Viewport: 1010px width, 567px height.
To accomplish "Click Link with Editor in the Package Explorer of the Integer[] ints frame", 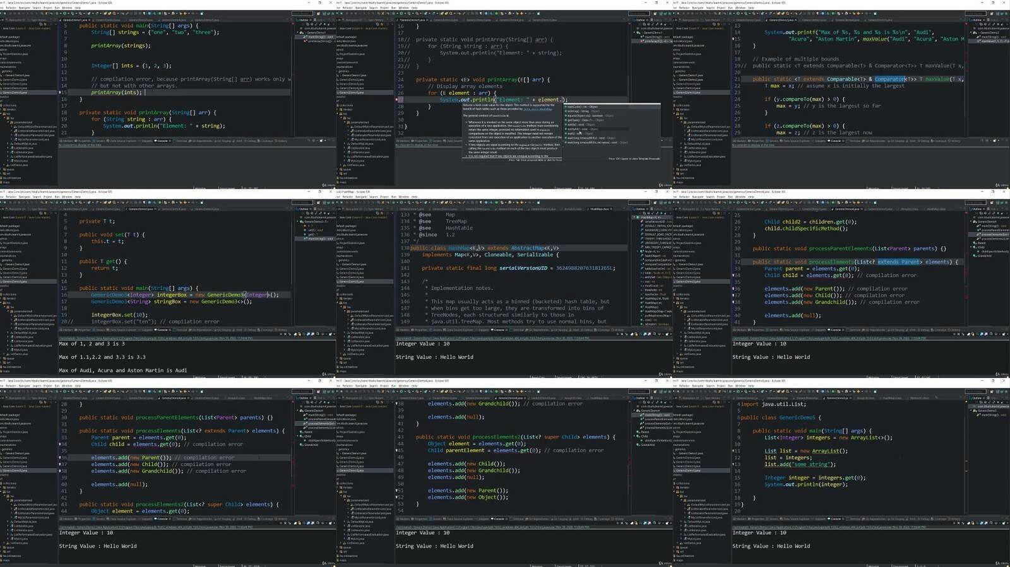I will (x=45, y=24).
